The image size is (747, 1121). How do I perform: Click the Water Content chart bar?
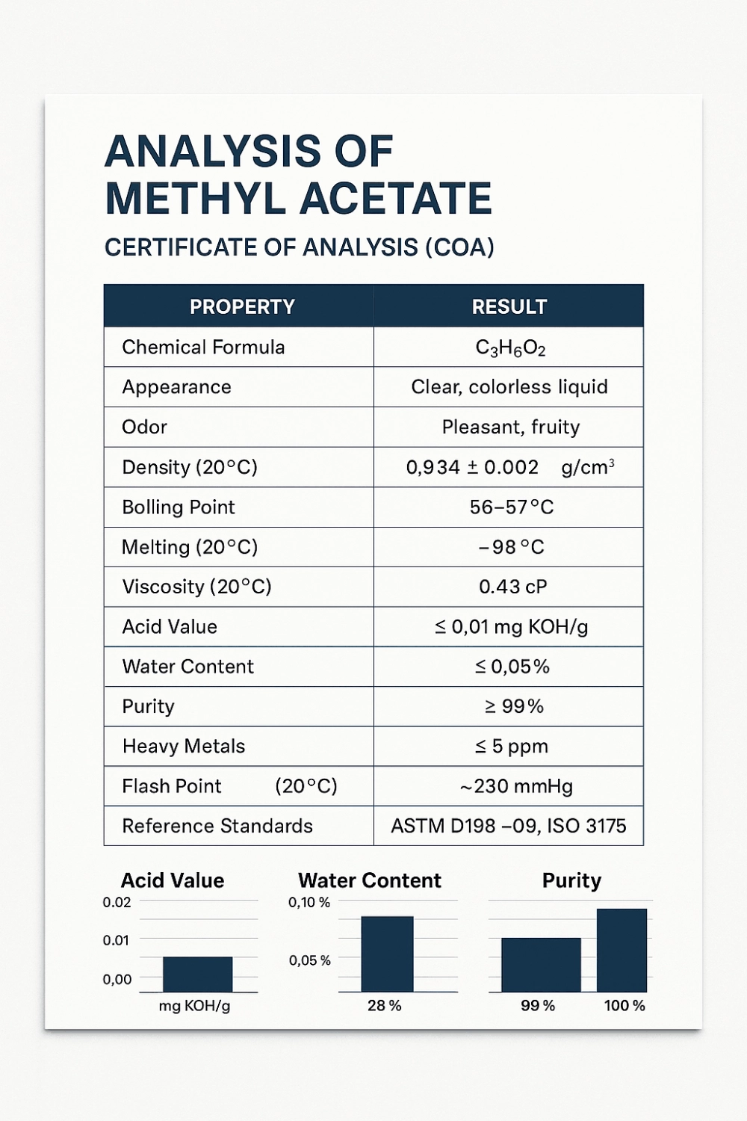coord(387,954)
